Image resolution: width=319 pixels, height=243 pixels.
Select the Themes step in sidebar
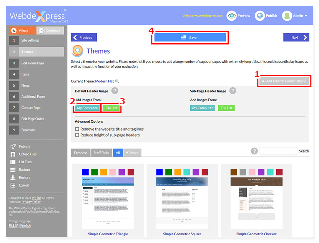click(37, 52)
